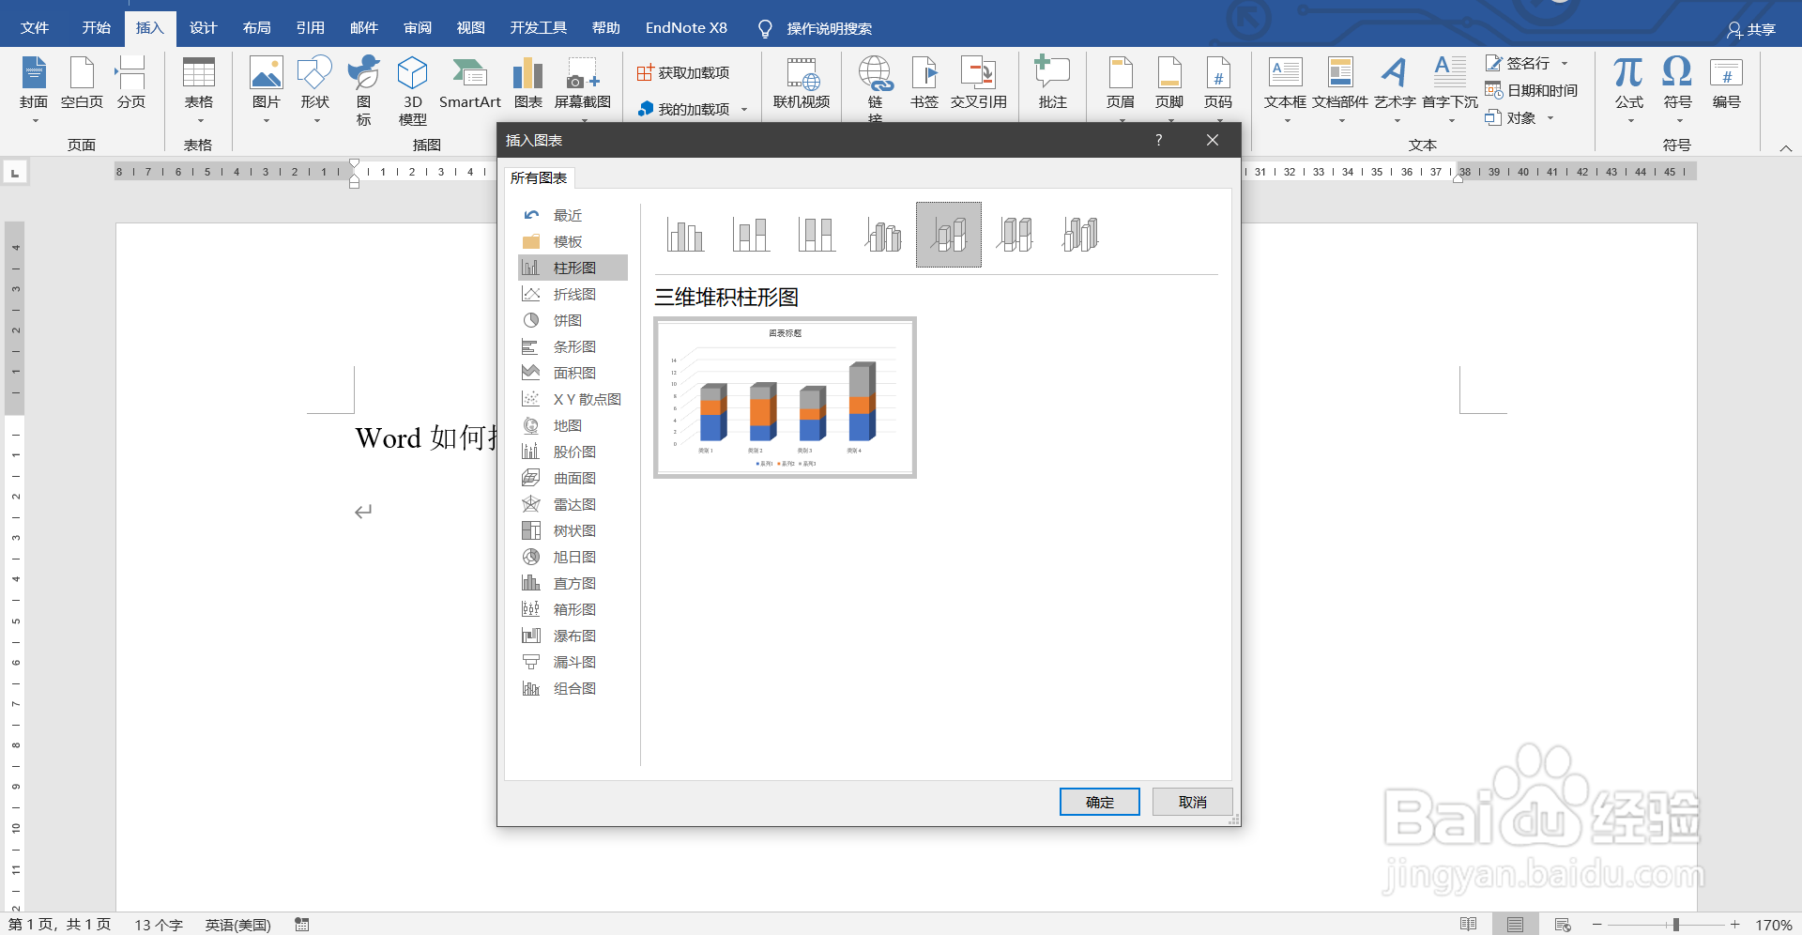Screen dimensions: 1802x935
Task: Insert 联机视频 online video
Action: point(802,84)
